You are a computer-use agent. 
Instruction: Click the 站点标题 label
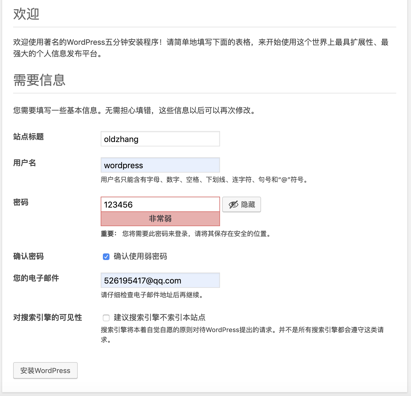point(28,137)
